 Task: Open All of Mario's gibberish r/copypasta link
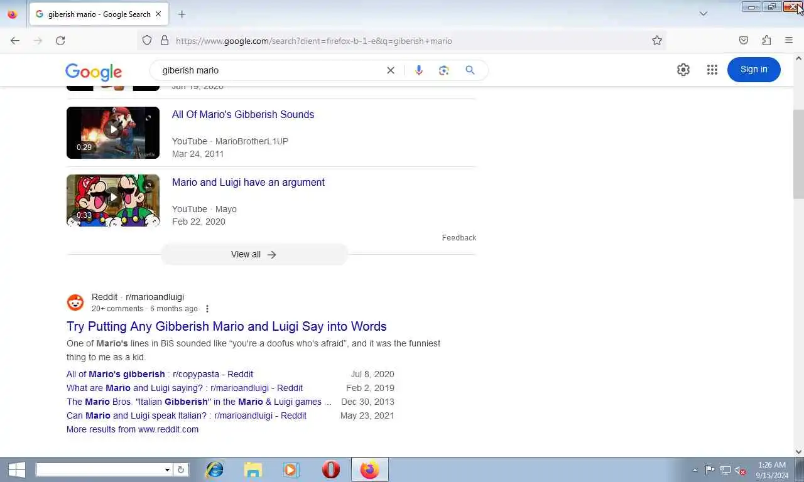pos(160,374)
